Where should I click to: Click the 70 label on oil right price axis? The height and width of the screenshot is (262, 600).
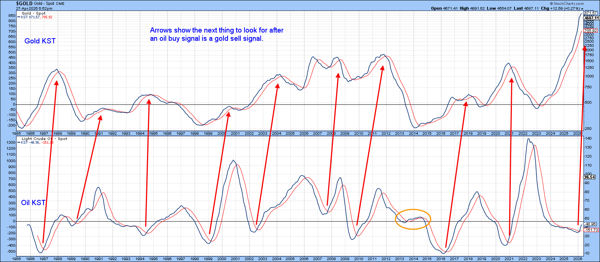coord(587,201)
